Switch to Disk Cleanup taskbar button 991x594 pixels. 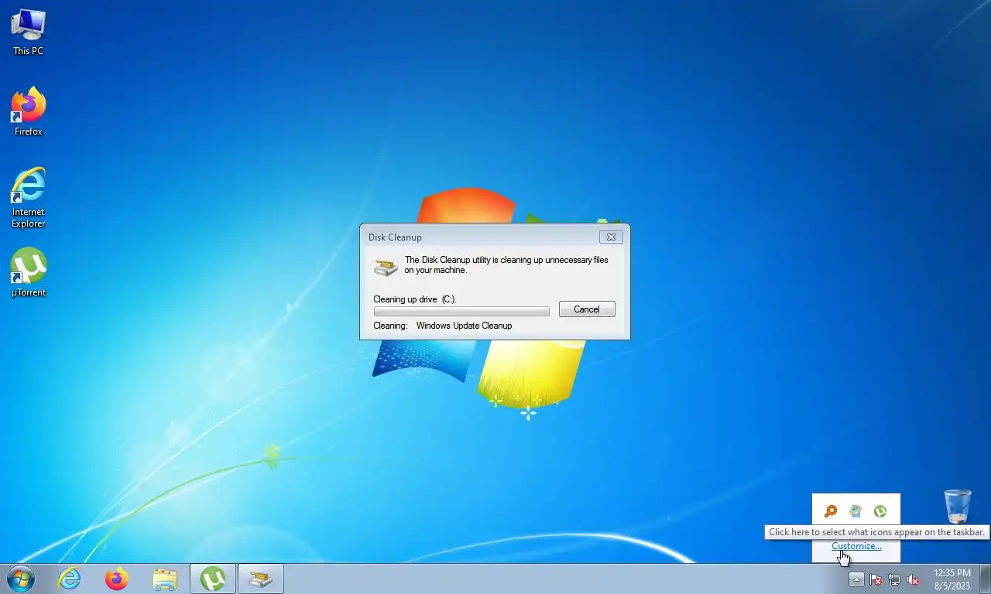pyautogui.click(x=261, y=579)
